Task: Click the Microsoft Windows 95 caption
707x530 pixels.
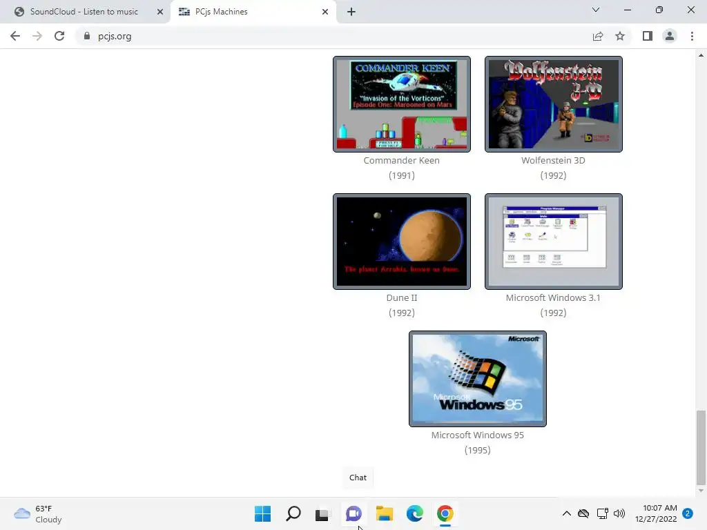Action: pyautogui.click(x=478, y=435)
